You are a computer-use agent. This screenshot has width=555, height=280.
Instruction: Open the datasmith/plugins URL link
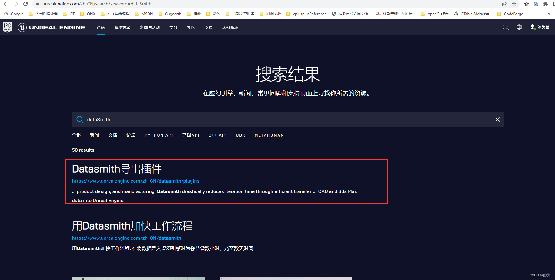[x=135, y=181]
